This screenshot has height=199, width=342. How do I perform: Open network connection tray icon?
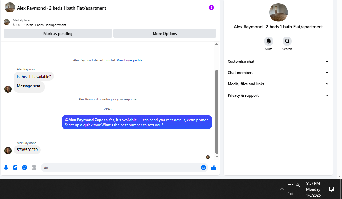[x=298, y=185]
